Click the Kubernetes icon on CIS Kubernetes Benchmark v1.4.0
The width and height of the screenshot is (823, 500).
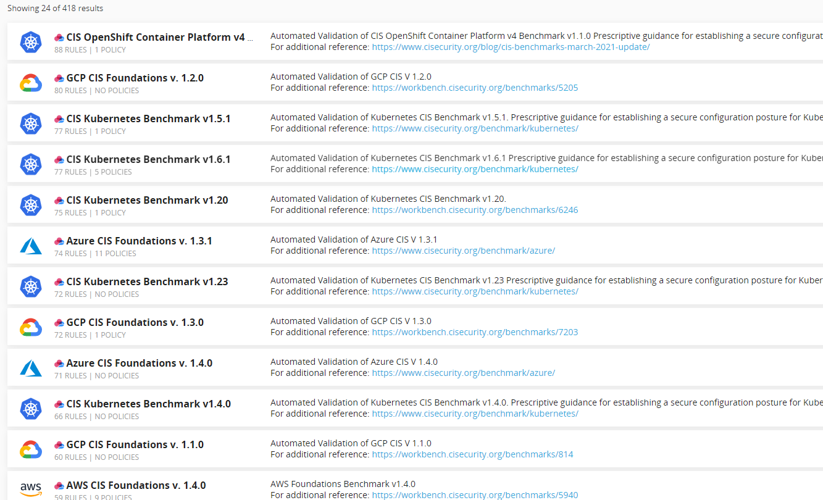tap(31, 409)
